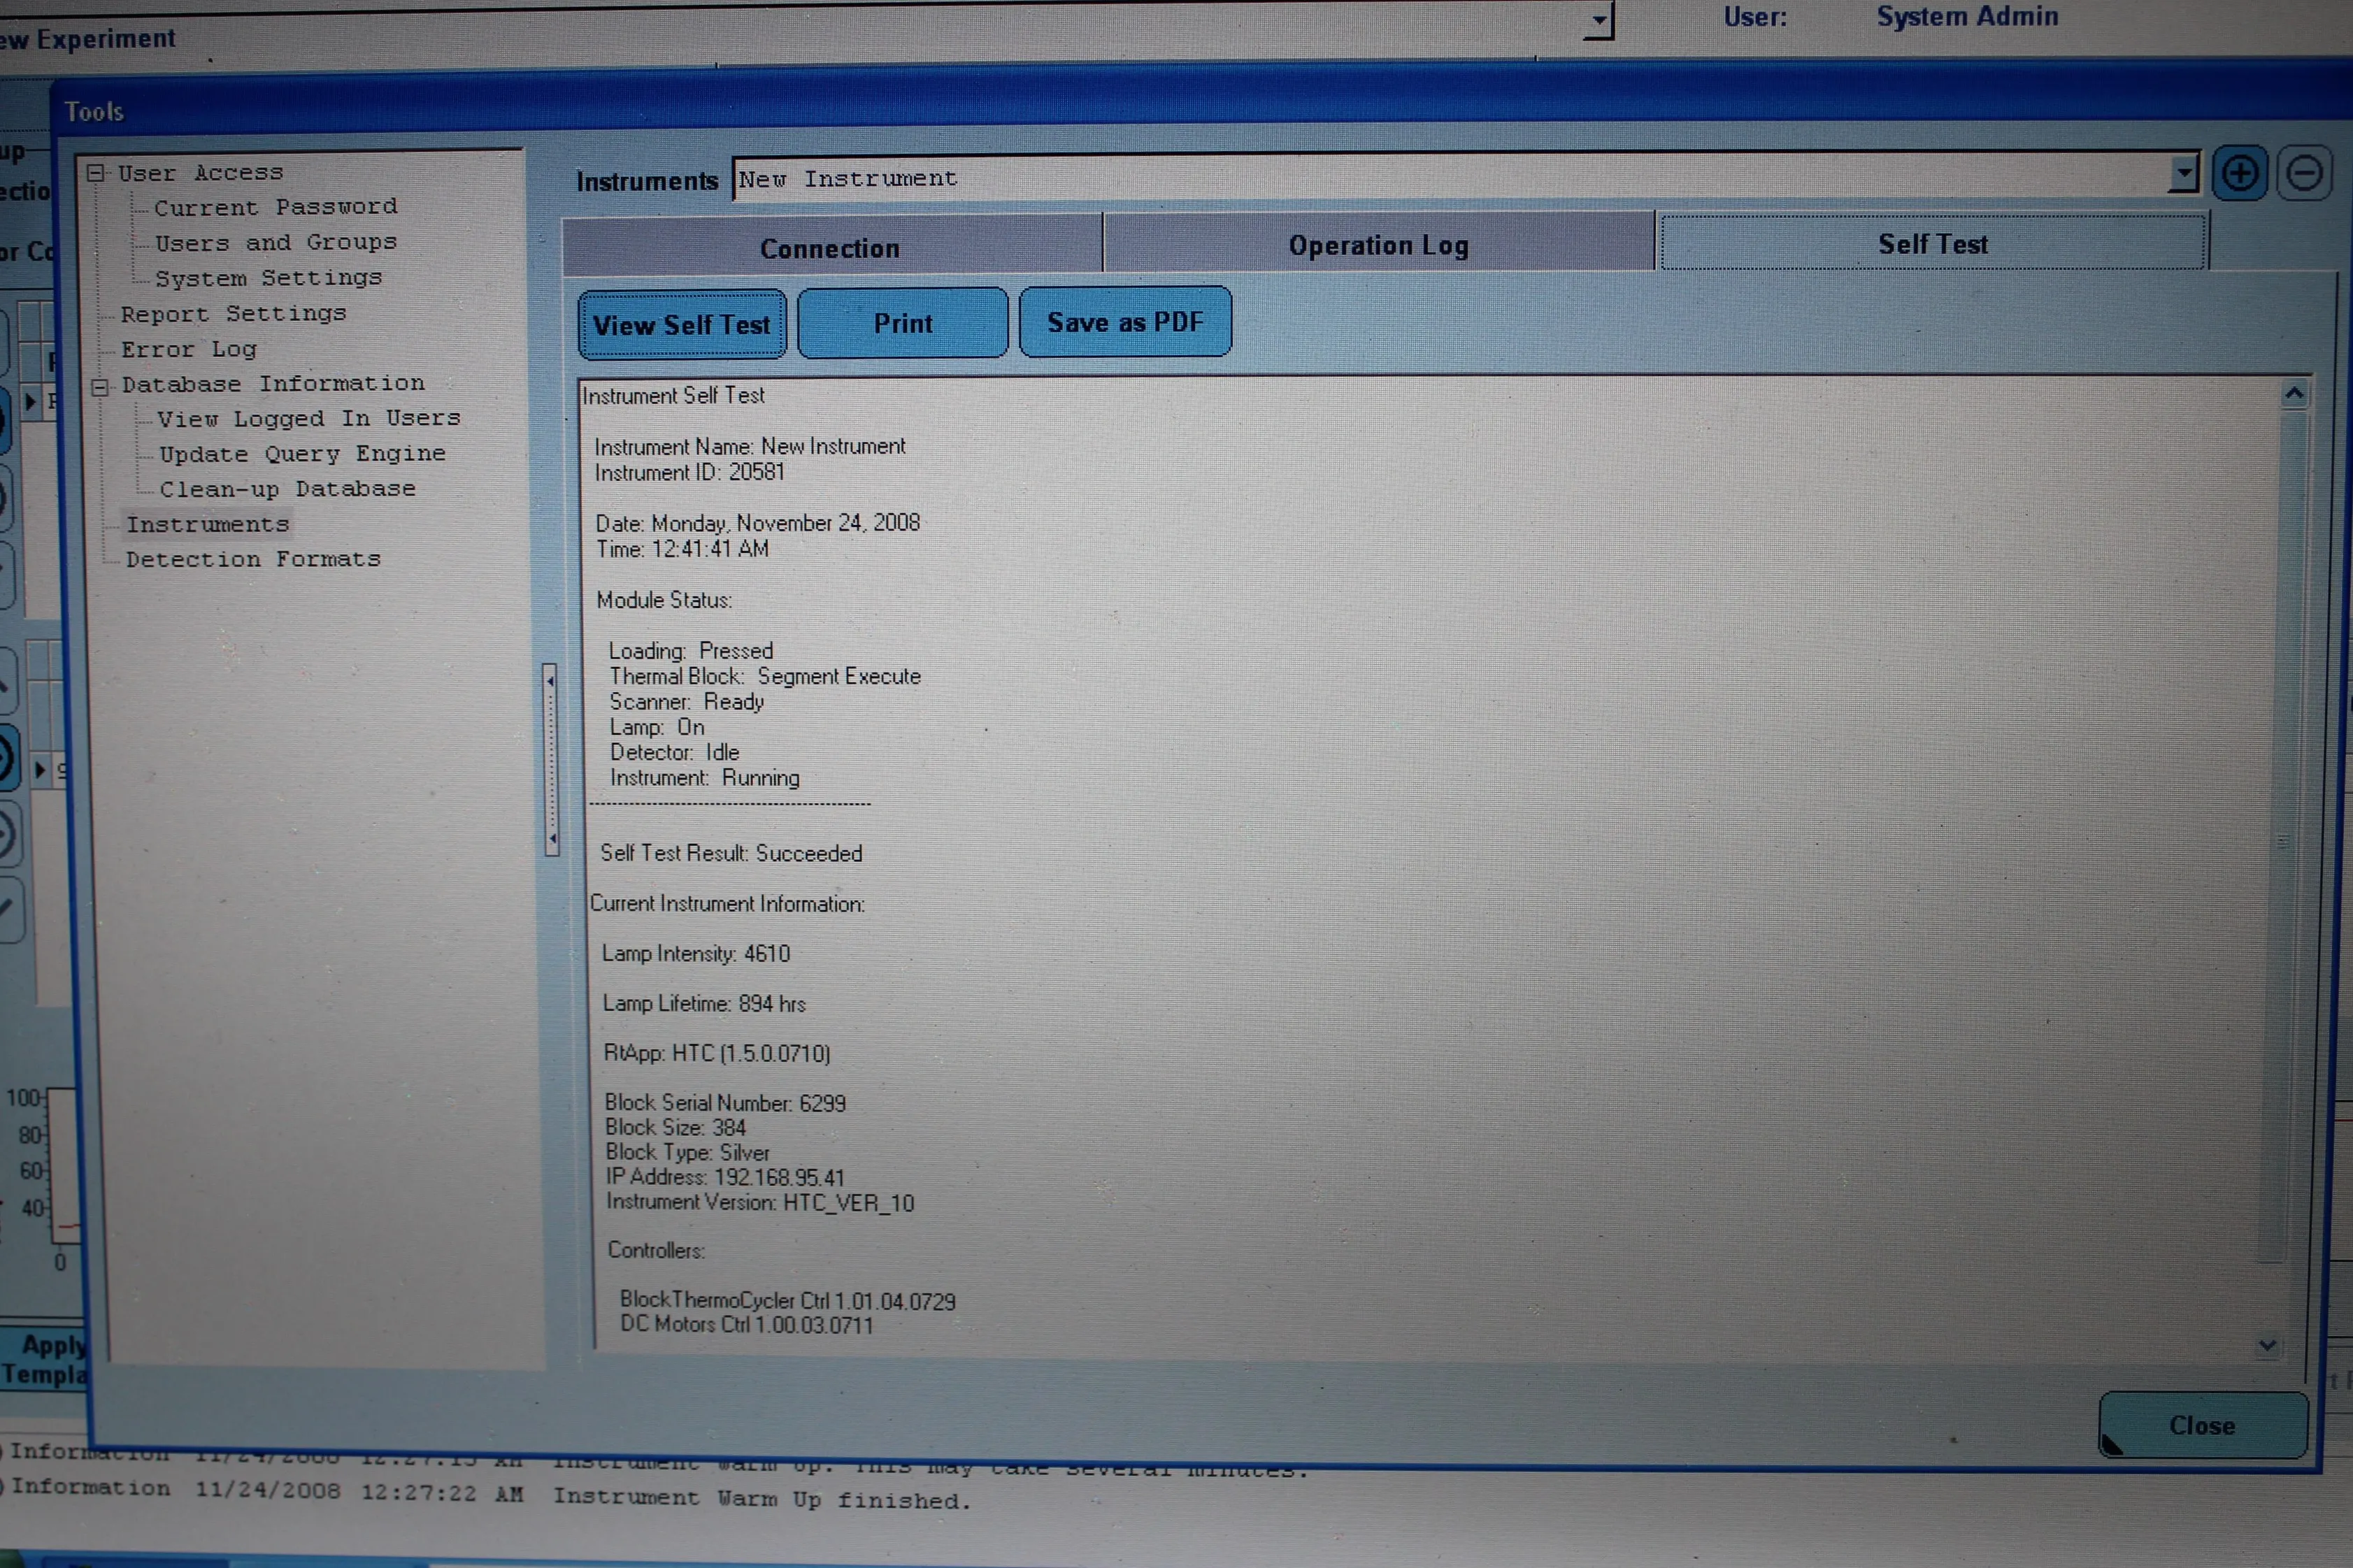Open the Instruments dropdown arrow
This screenshot has height=1568, width=2353.
pyautogui.click(x=2183, y=174)
